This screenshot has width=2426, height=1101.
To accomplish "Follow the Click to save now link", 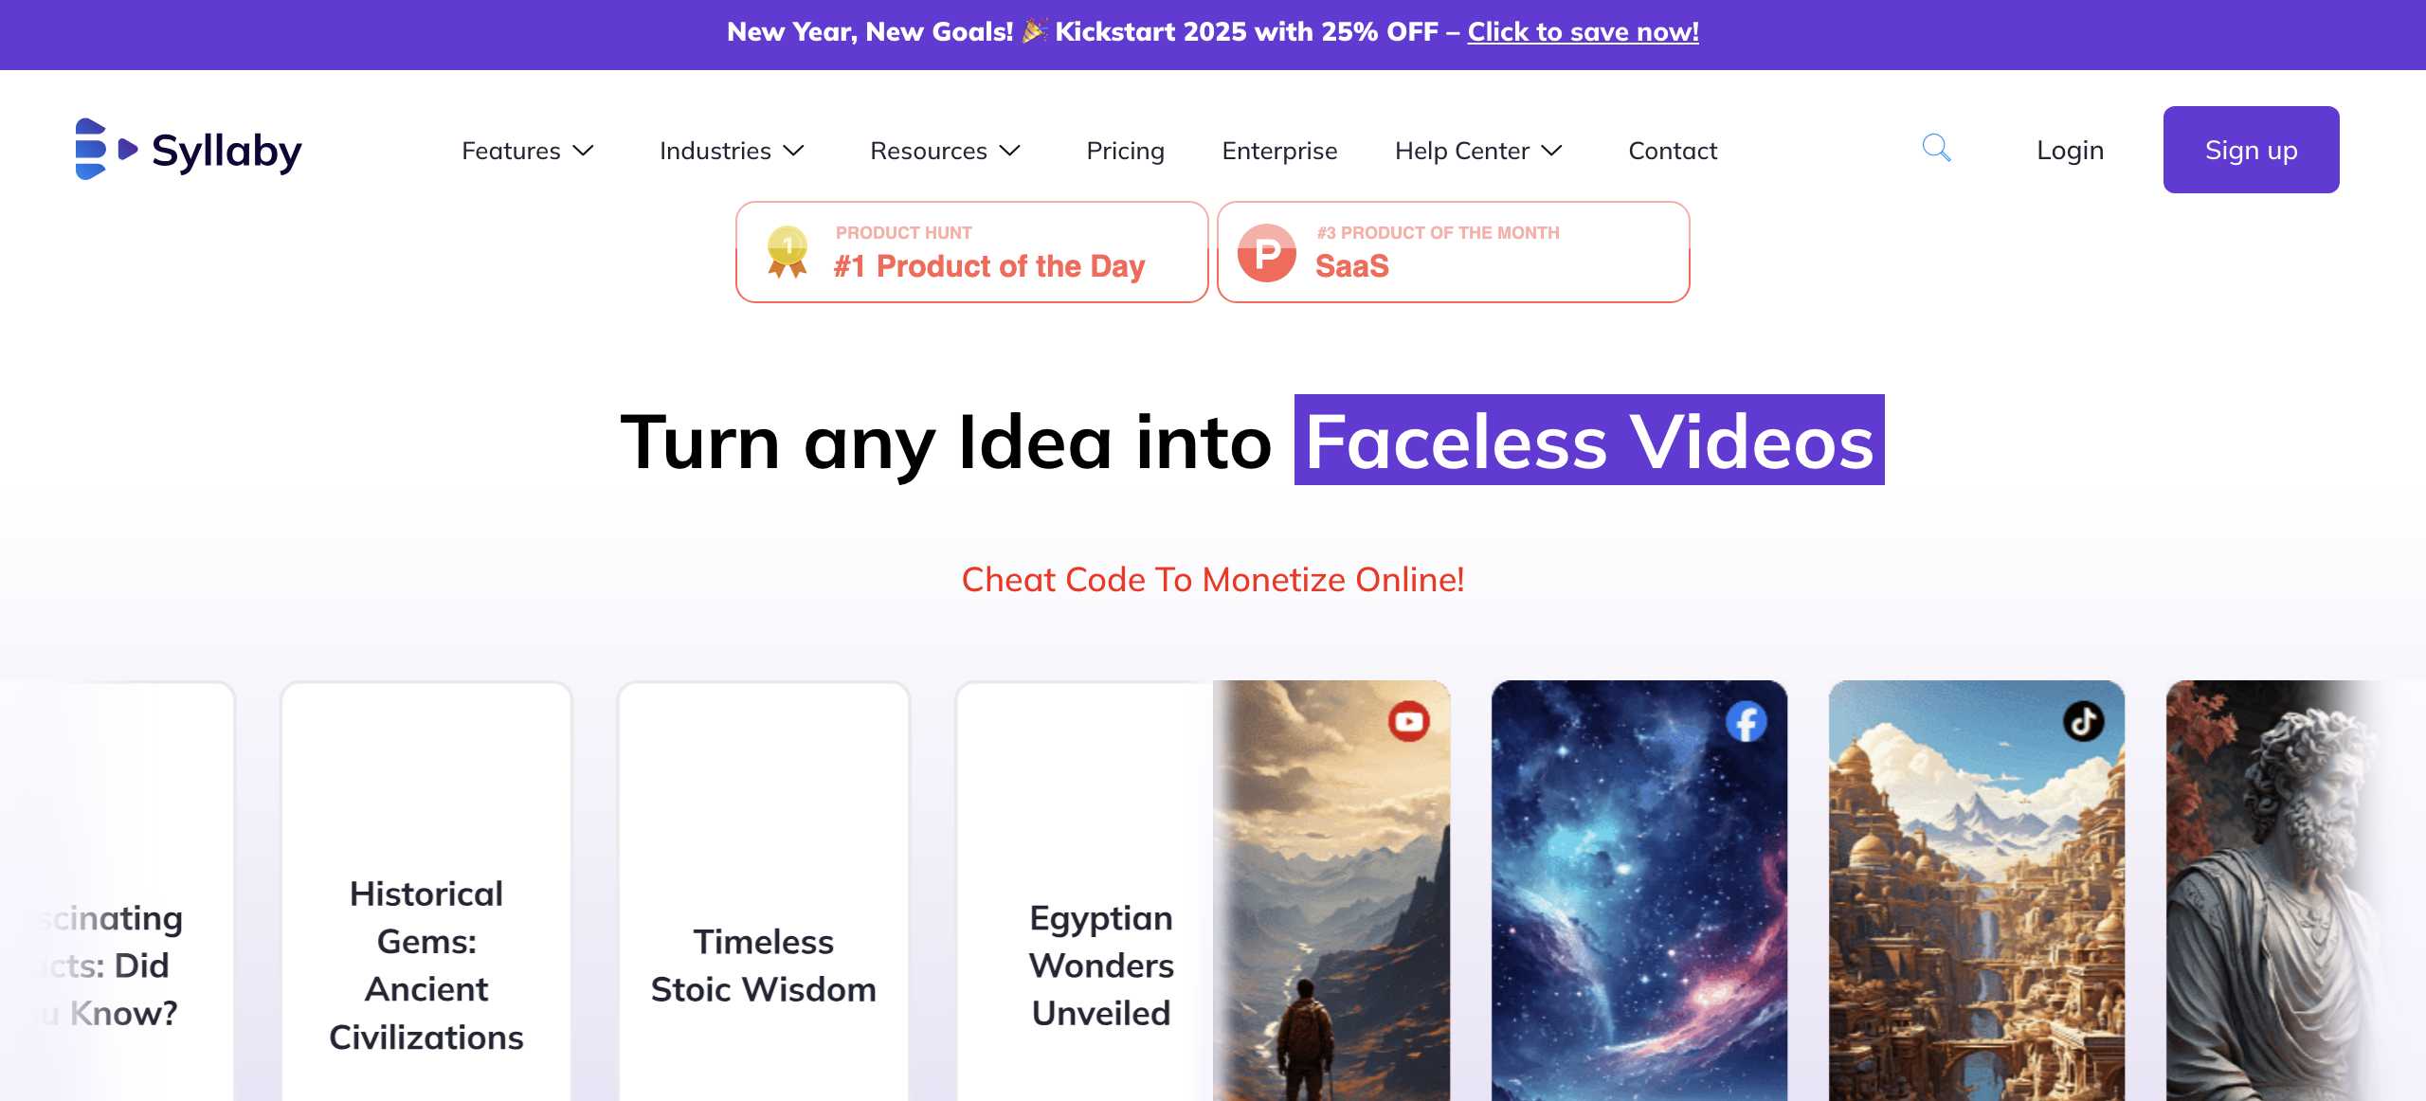I will 1583,31.
